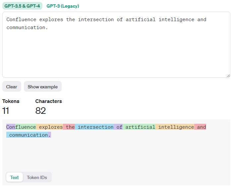This screenshot has height=186, width=232.
Task: Click the blue 'intersection' token
Action: (x=94, y=127)
